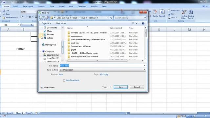The width and height of the screenshot is (210, 118).
Task: Click the insert function fx icon
Action: (32, 25)
